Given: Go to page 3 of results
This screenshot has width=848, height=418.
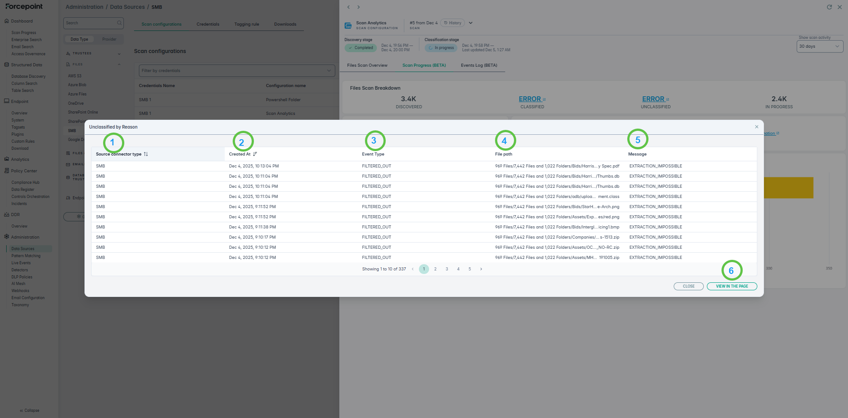Looking at the screenshot, I should (447, 269).
